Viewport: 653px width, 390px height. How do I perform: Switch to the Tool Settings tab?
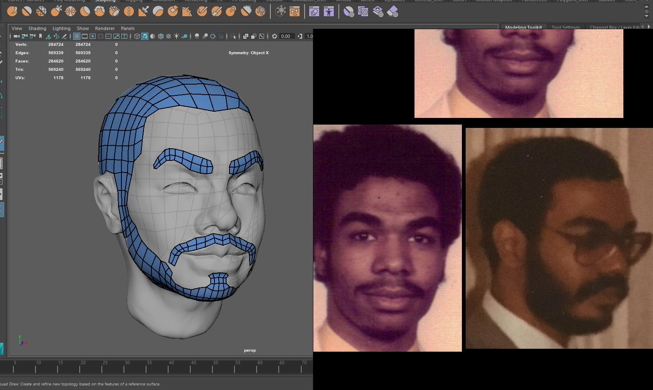(565, 27)
